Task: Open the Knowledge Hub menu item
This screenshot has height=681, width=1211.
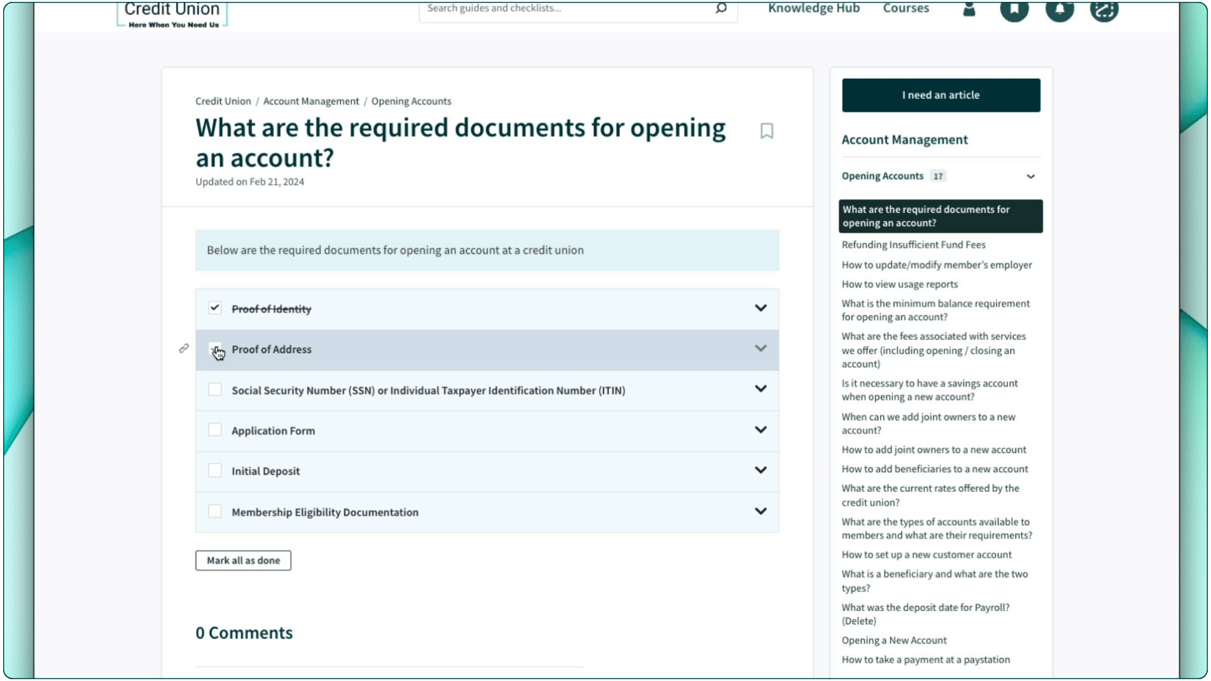Action: (x=814, y=8)
